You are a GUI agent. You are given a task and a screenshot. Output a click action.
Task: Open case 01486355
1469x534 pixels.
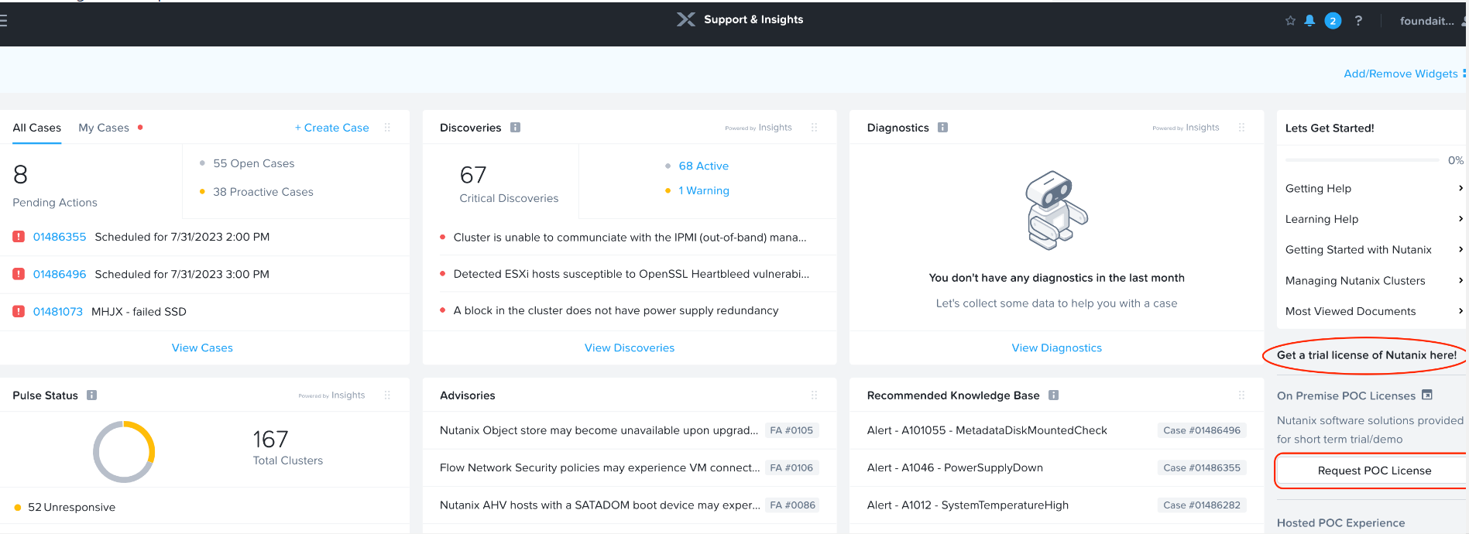60,237
